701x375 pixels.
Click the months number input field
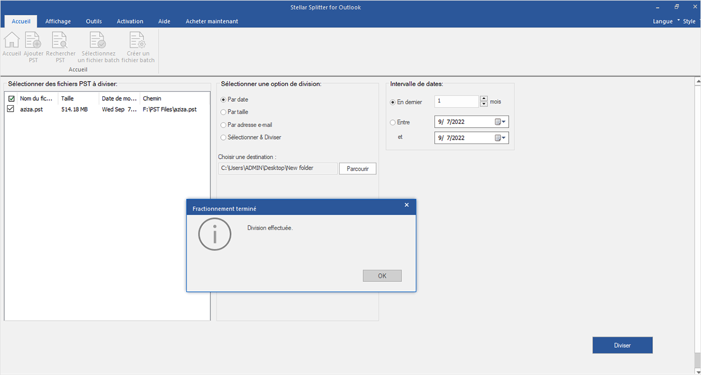pyautogui.click(x=457, y=102)
